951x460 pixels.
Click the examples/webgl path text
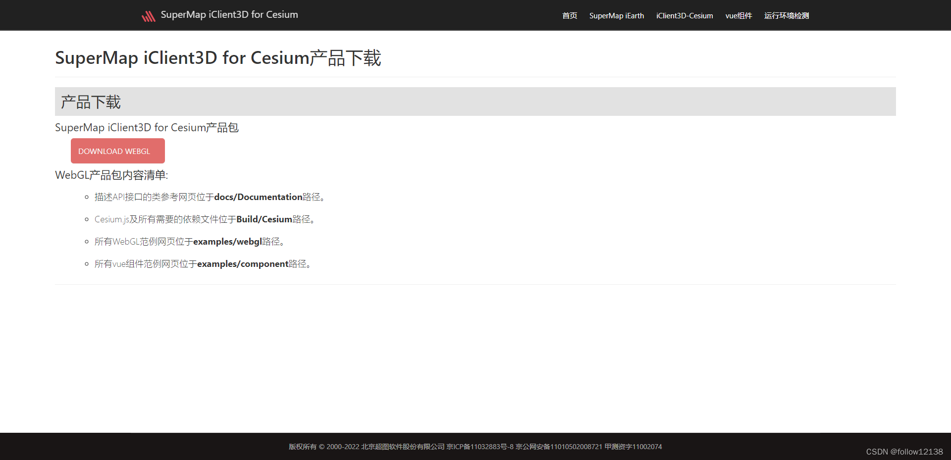[228, 241]
